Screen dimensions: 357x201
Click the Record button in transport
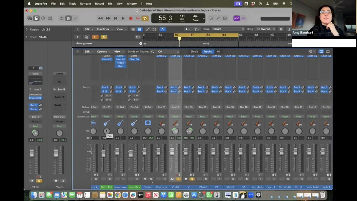(x=131, y=18)
